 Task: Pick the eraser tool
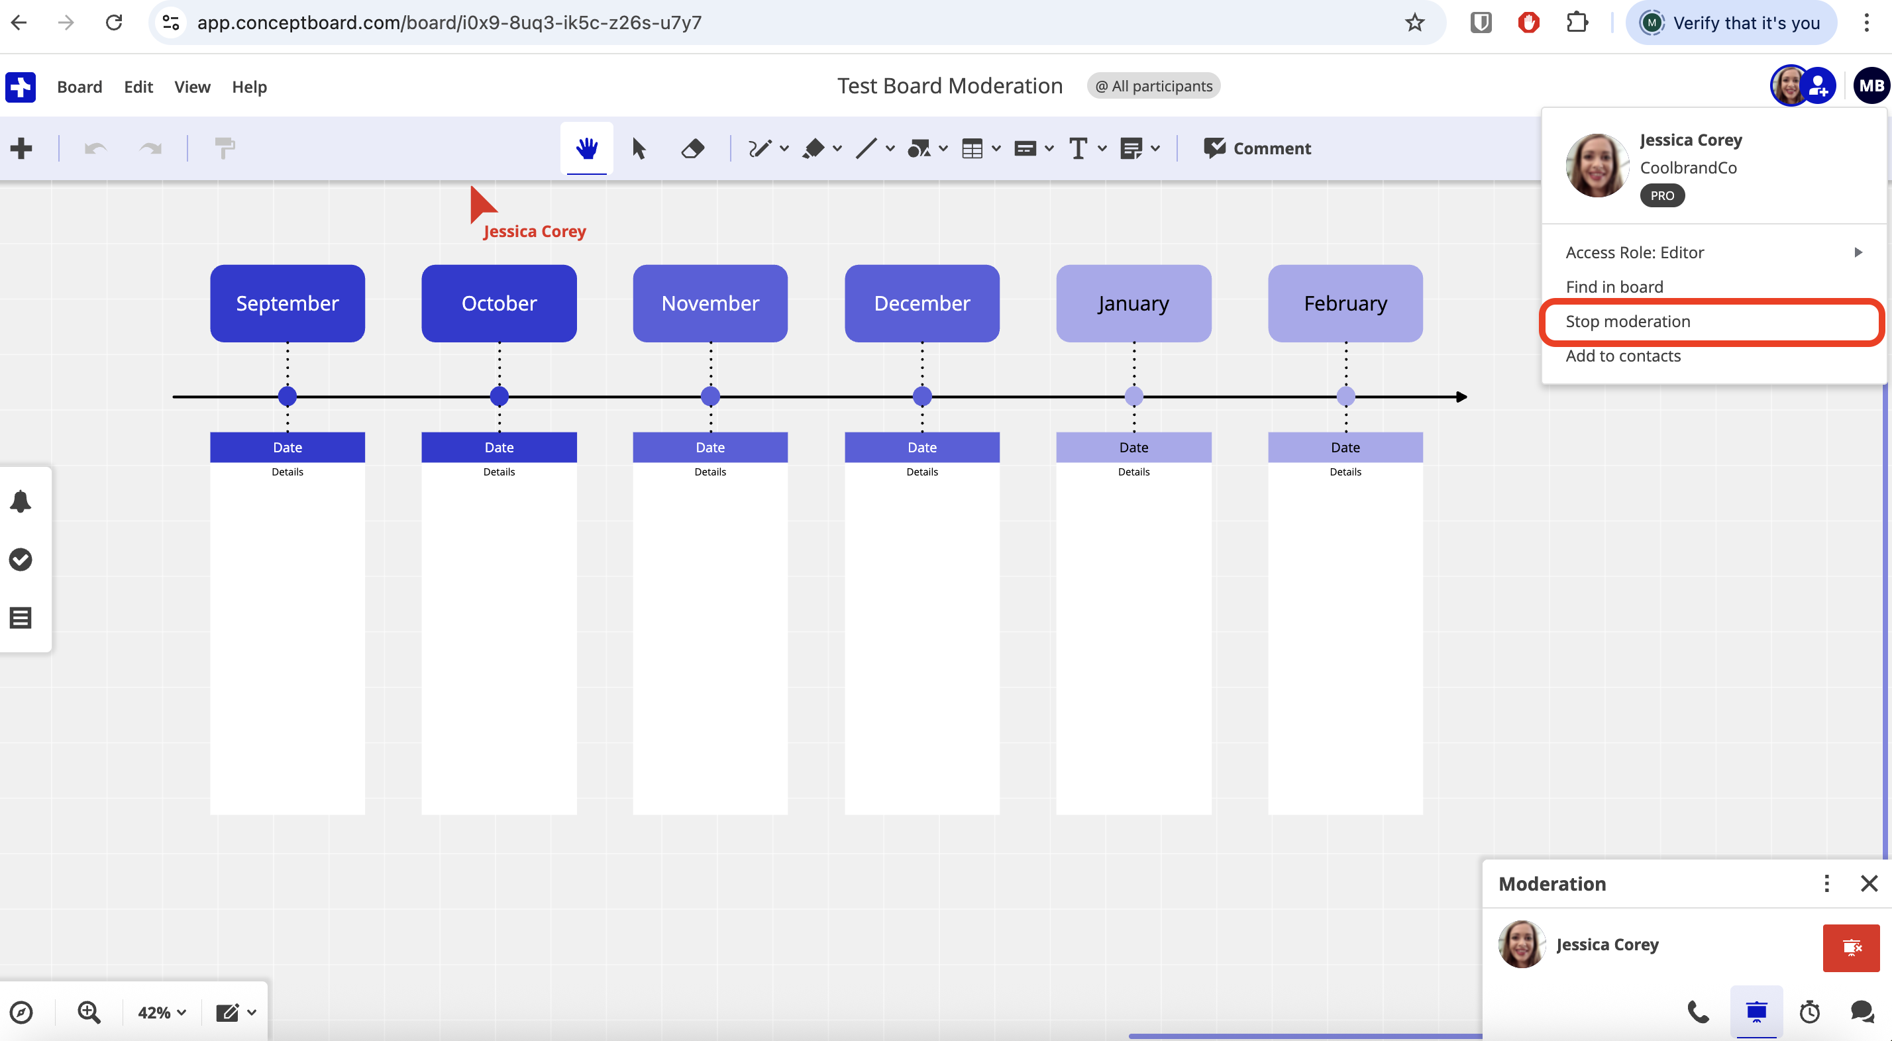[693, 148]
